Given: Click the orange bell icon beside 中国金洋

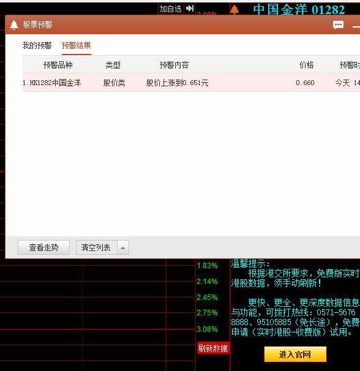Looking at the screenshot, I should coord(234,10).
